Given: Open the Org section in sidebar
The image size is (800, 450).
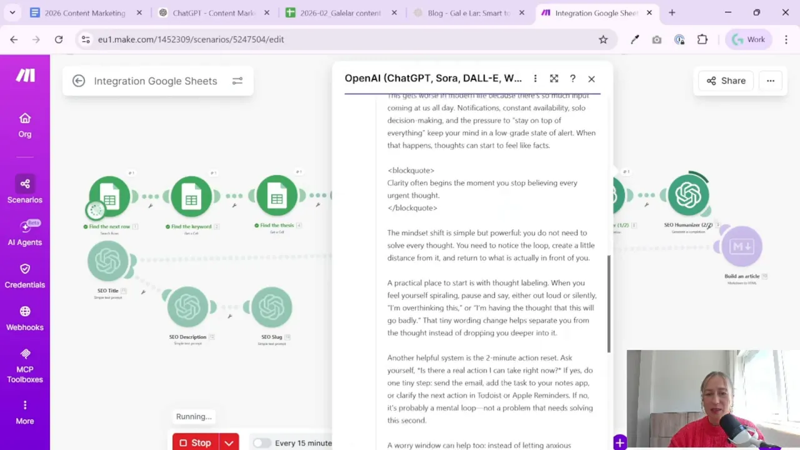Looking at the screenshot, I should pyautogui.click(x=25, y=125).
